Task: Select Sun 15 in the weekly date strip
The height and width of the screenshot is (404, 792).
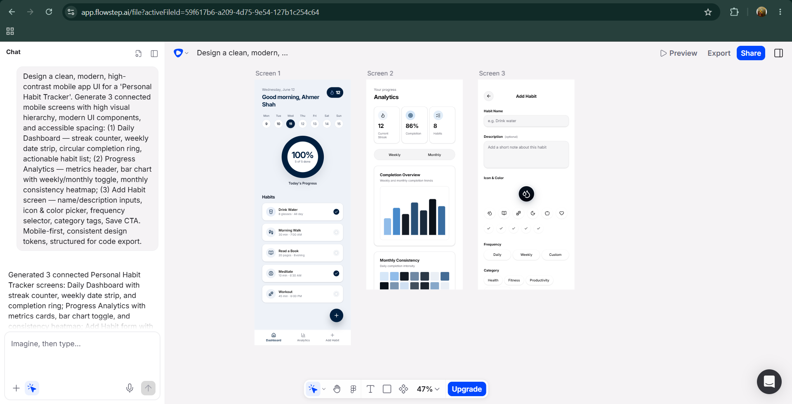Action: (339, 123)
